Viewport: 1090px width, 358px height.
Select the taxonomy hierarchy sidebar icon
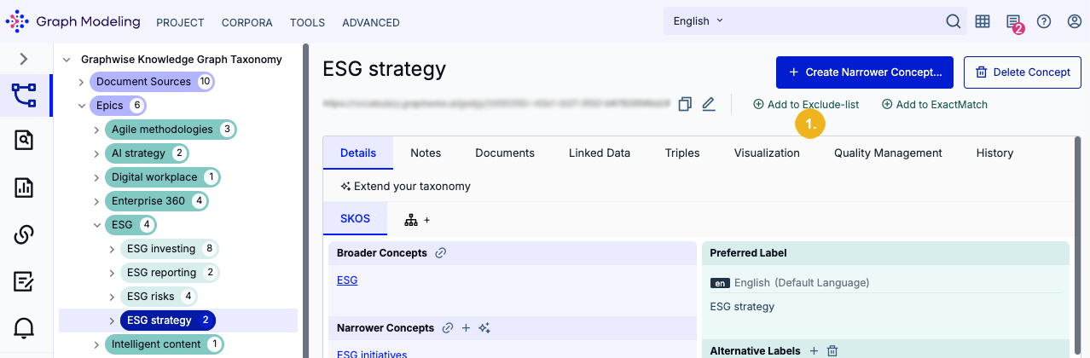(x=24, y=95)
